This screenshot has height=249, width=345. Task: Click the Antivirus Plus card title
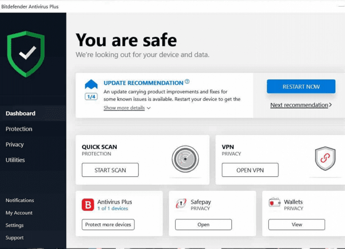(x=115, y=202)
